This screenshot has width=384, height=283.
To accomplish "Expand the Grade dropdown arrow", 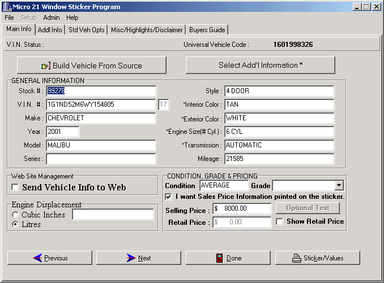I will 339,185.
